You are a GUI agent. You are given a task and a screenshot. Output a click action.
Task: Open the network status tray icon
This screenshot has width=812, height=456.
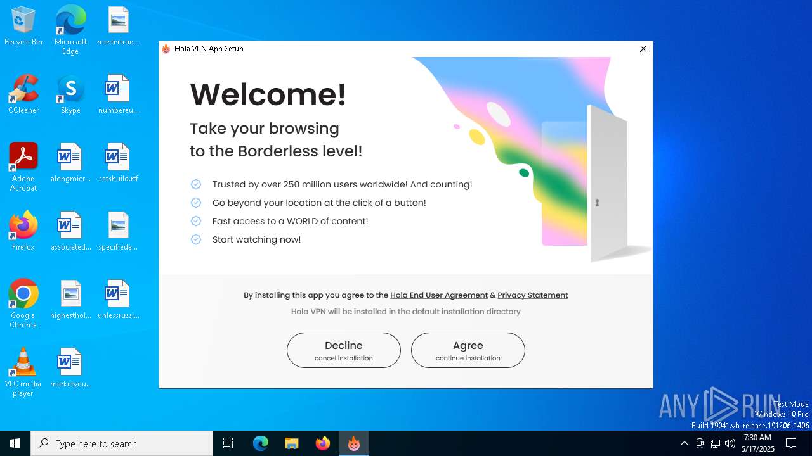tap(715, 443)
